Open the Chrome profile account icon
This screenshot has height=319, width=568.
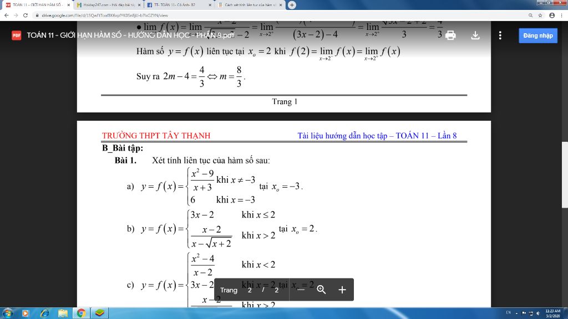[x=552, y=15]
